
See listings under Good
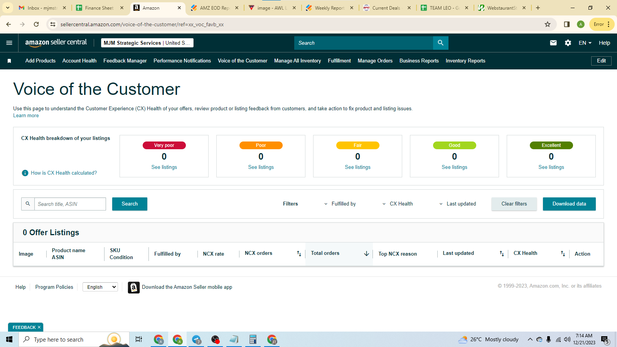pyautogui.click(x=454, y=167)
